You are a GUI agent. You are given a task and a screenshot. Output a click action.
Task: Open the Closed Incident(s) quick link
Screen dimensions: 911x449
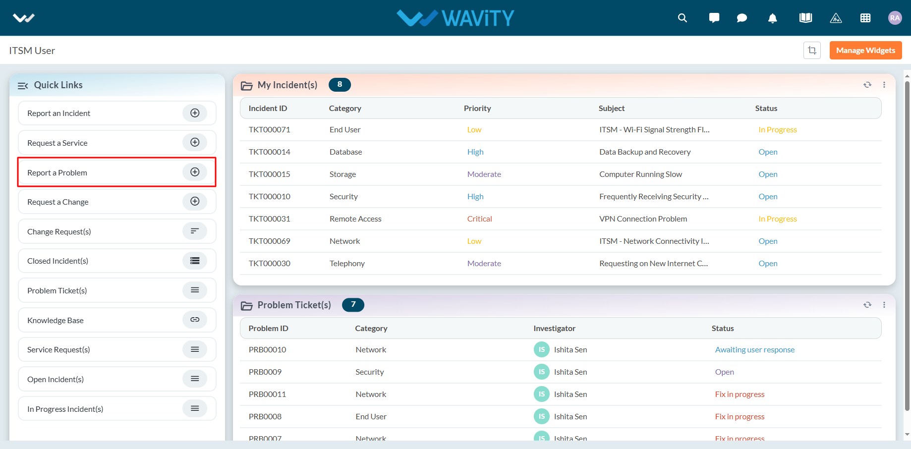117,261
